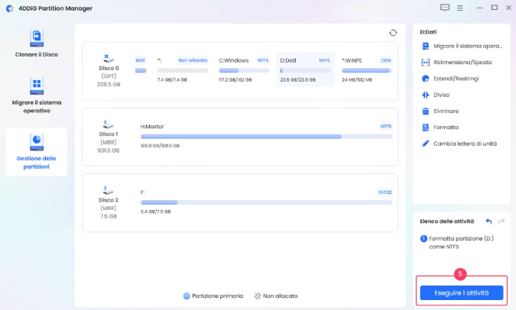Minimize the 4DDiG window
516x310 pixels.
[x=479, y=8]
